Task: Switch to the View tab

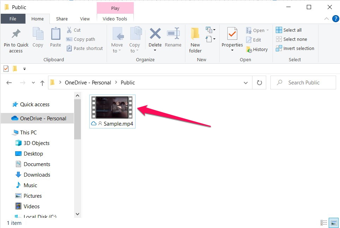Action: [85, 19]
